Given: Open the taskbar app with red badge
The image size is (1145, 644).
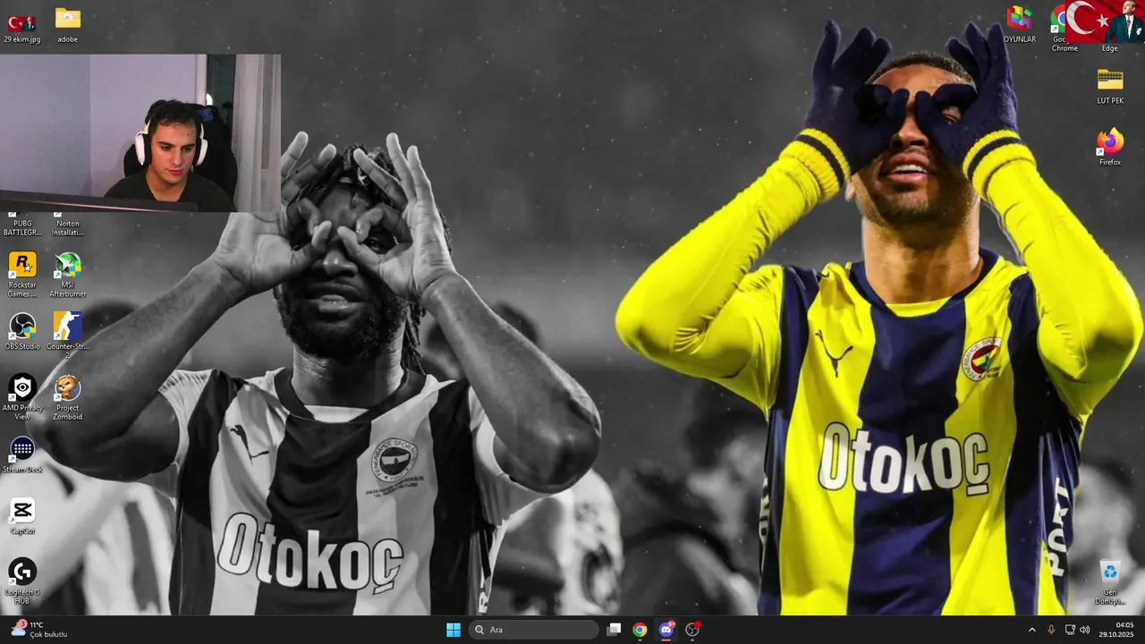Looking at the screenshot, I should pos(692,630).
